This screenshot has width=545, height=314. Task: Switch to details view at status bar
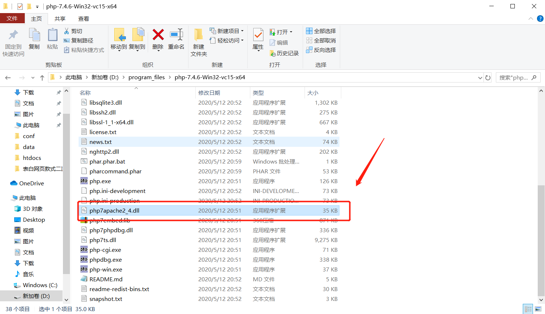tap(528, 309)
